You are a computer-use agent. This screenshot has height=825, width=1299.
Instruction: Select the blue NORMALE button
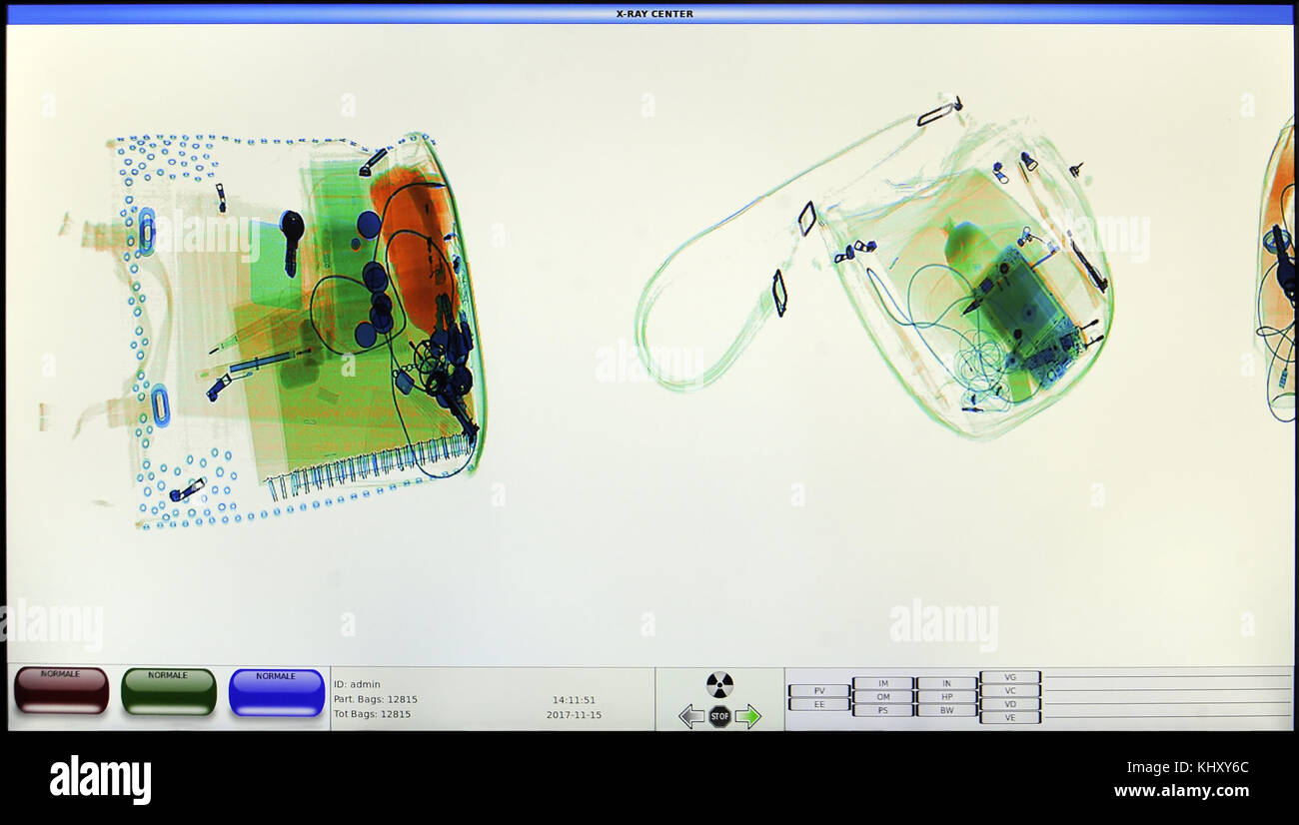click(x=277, y=692)
